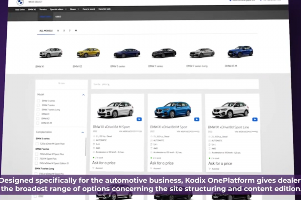Image resolution: width=301 pixels, height=200 pixels.
Task: Open the News dropdown menu
Action: [75, 9]
